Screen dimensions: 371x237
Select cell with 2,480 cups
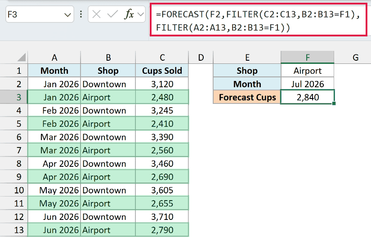point(162,97)
